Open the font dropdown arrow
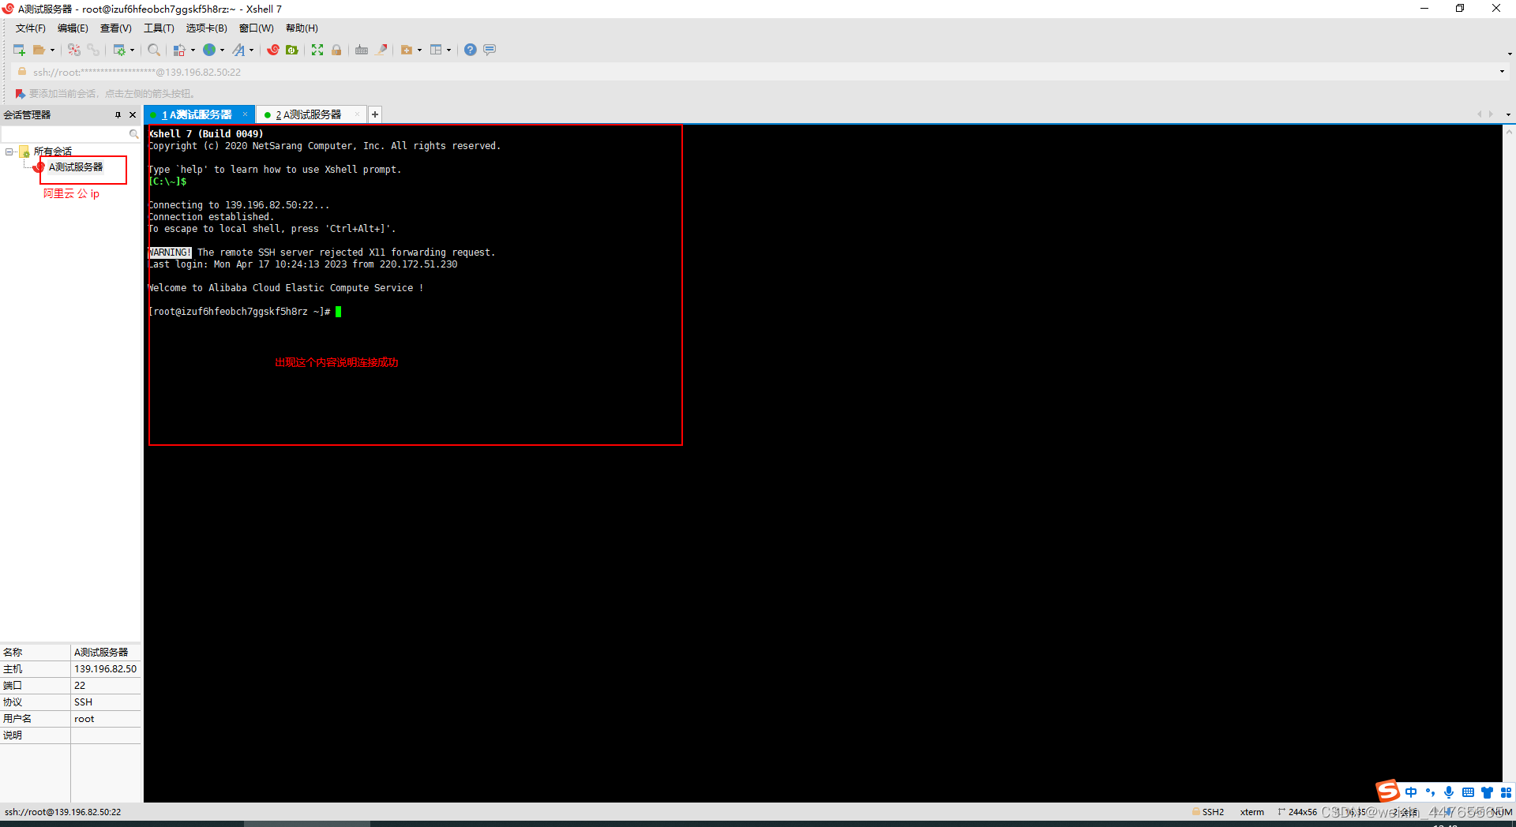 251,50
